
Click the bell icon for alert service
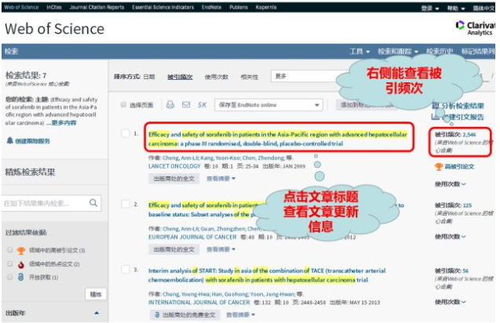[x=10, y=140]
